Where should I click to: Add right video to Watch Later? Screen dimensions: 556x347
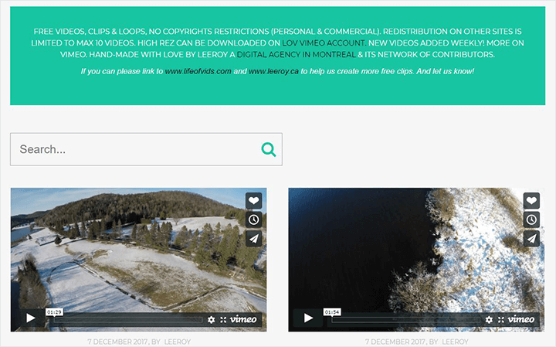(531, 219)
